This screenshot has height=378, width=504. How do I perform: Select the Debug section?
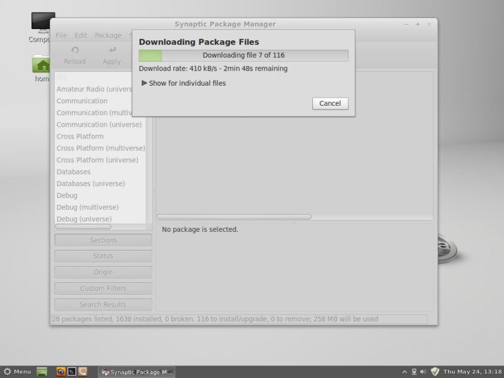100,195
